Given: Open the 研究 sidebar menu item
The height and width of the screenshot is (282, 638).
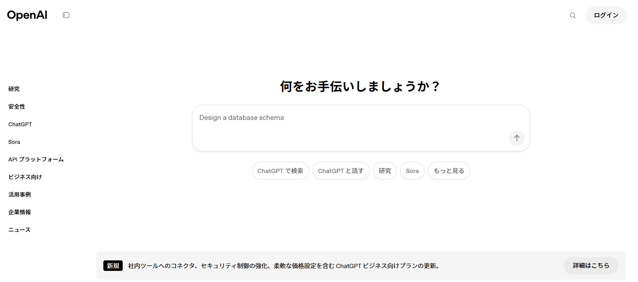Looking at the screenshot, I should [14, 89].
